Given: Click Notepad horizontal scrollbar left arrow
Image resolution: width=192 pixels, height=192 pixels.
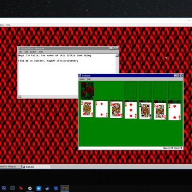Looking at the screenshot, I should tap(20, 96).
